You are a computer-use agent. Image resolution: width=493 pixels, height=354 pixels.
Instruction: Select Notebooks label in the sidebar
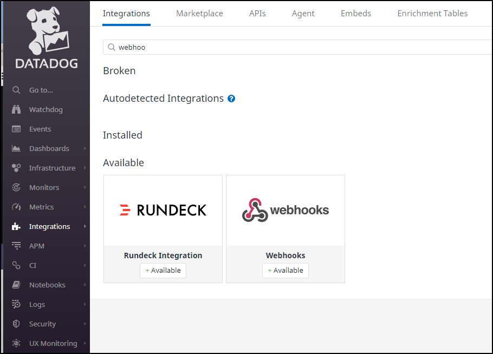click(47, 285)
